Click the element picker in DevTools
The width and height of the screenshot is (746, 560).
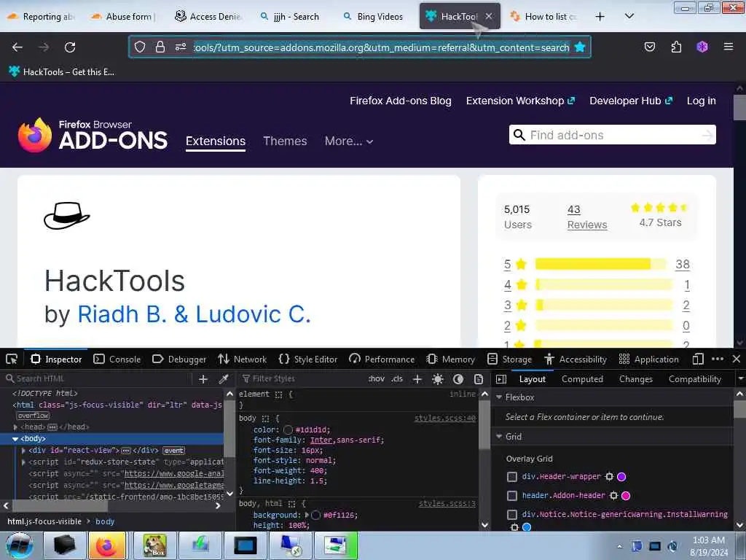pos(12,359)
